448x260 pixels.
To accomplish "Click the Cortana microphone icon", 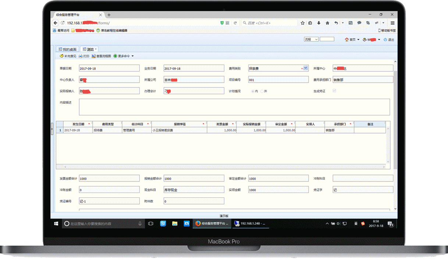I will pyautogui.click(x=140, y=224).
